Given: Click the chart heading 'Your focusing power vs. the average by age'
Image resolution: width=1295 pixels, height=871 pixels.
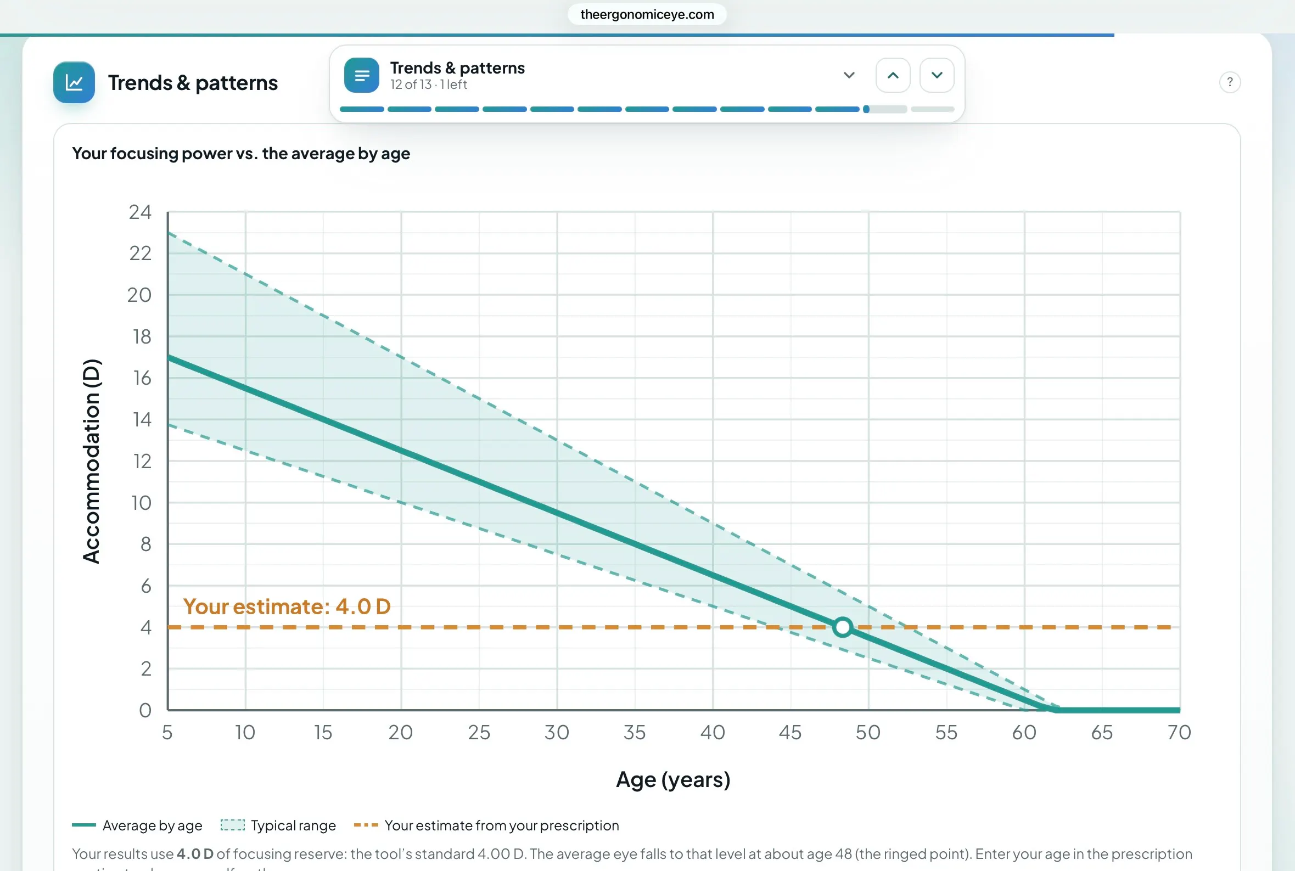Looking at the screenshot, I should coord(241,153).
